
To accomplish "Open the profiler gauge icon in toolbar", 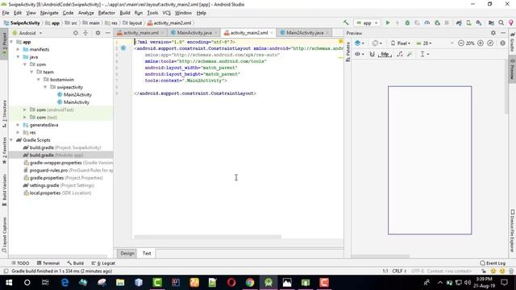I will point(427,23).
